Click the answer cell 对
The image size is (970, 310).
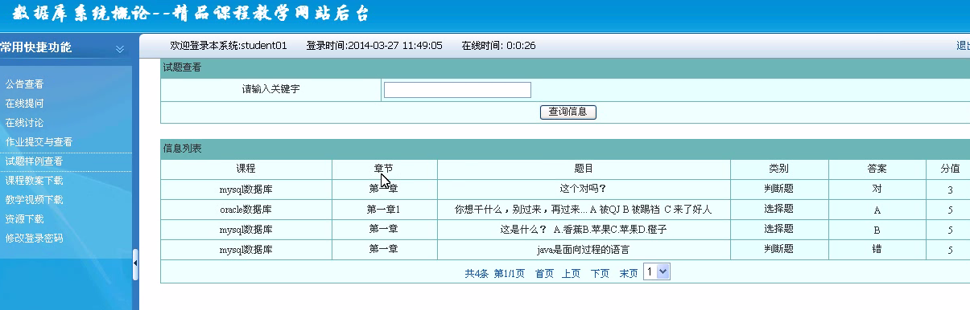877,190
